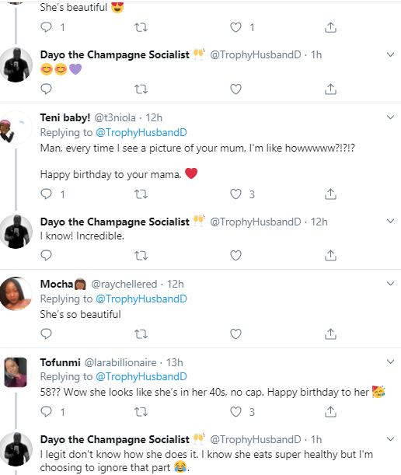The height and width of the screenshot is (475, 401).
Task: Retweet Teni baby's tweet about your mum
Action: 141,194
